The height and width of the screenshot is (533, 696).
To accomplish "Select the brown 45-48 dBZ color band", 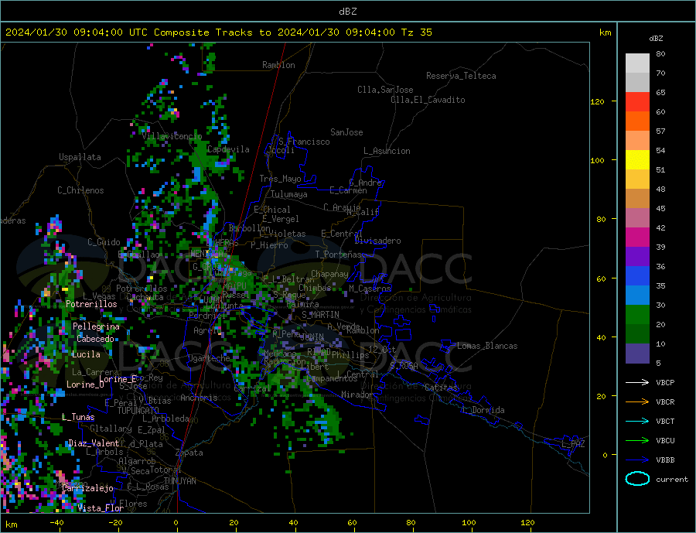I will [x=637, y=199].
